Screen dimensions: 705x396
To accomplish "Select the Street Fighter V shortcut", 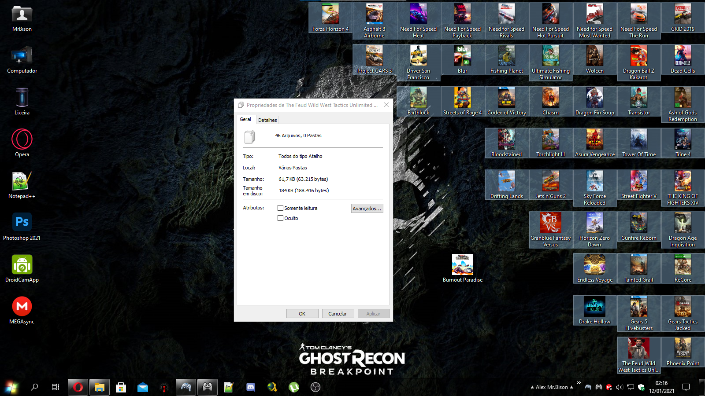I will pos(638,185).
